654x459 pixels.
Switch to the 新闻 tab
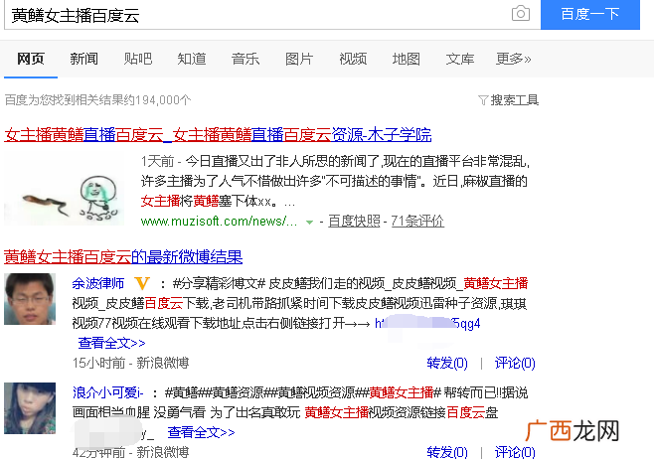[x=83, y=59]
